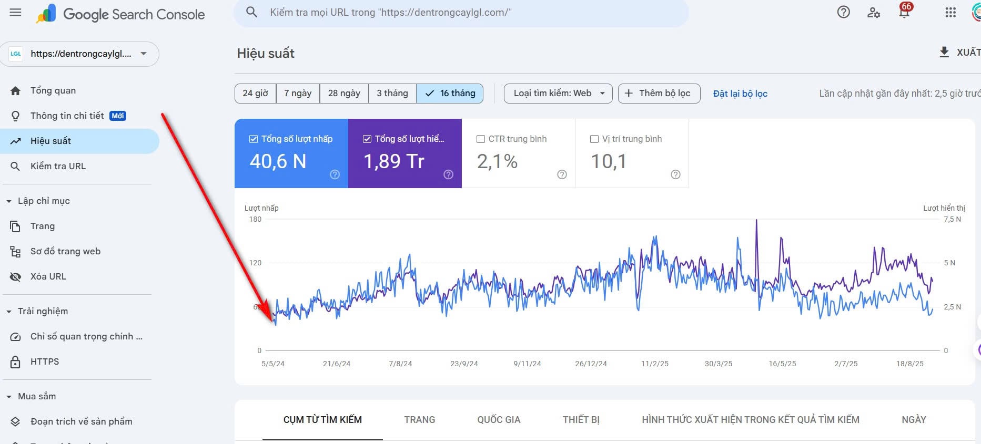Click the 5/5/24 date label on chart axis
Screen dimensions: 981x444
273,364
